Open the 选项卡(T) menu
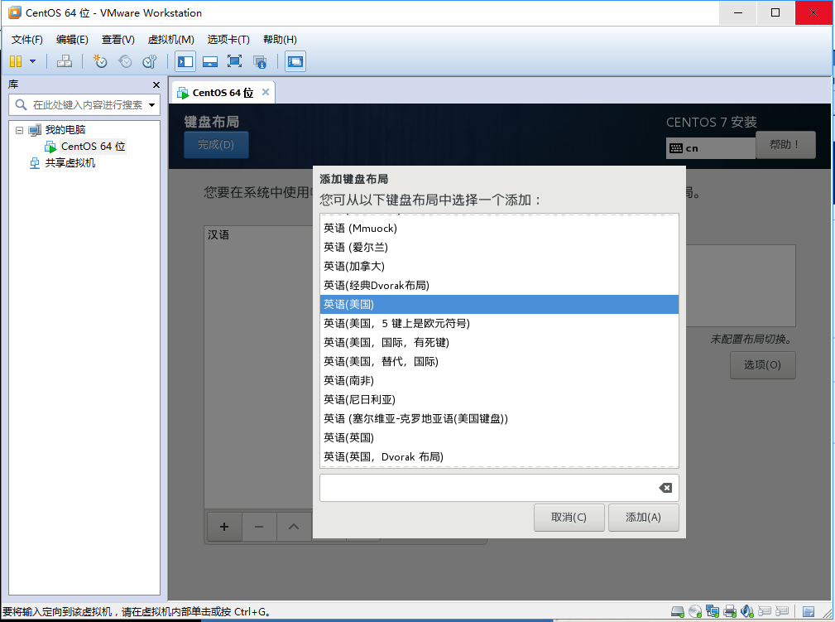This screenshot has height=622, width=835. pos(228,40)
